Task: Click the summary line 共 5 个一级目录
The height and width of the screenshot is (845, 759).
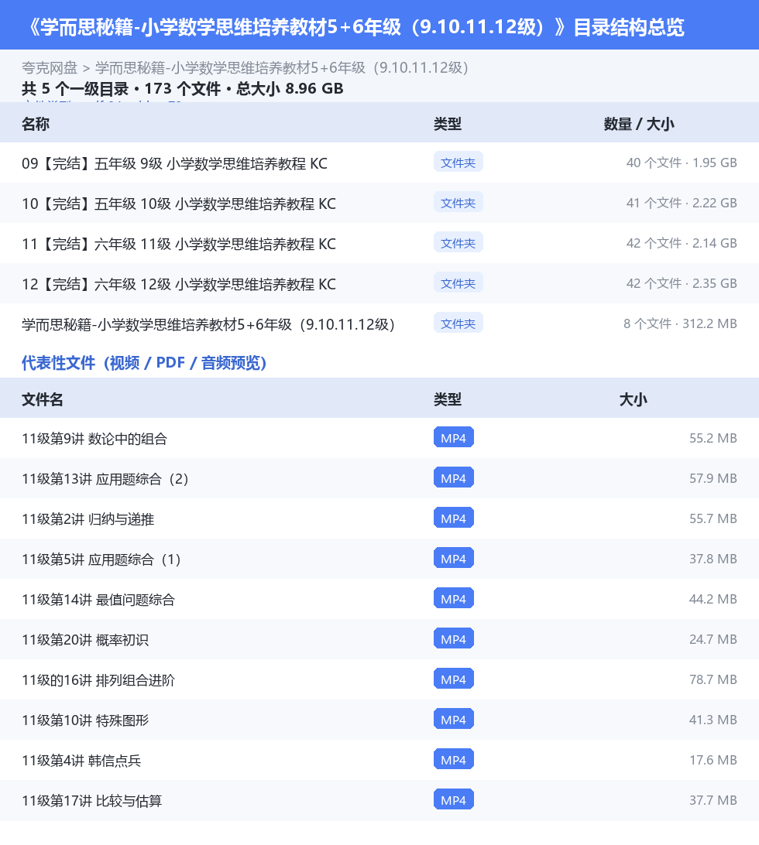Action: point(182,88)
